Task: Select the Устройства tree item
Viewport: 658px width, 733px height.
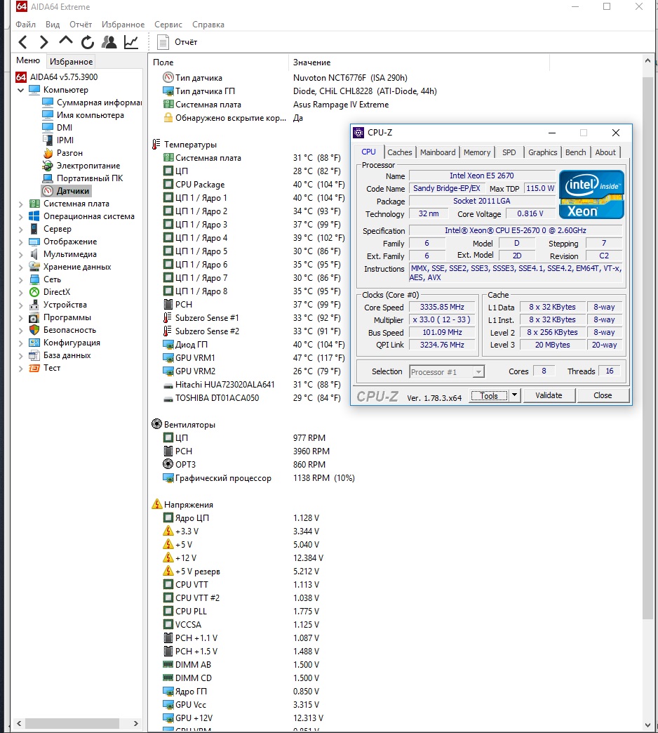Action: click(x=58, y=305)
